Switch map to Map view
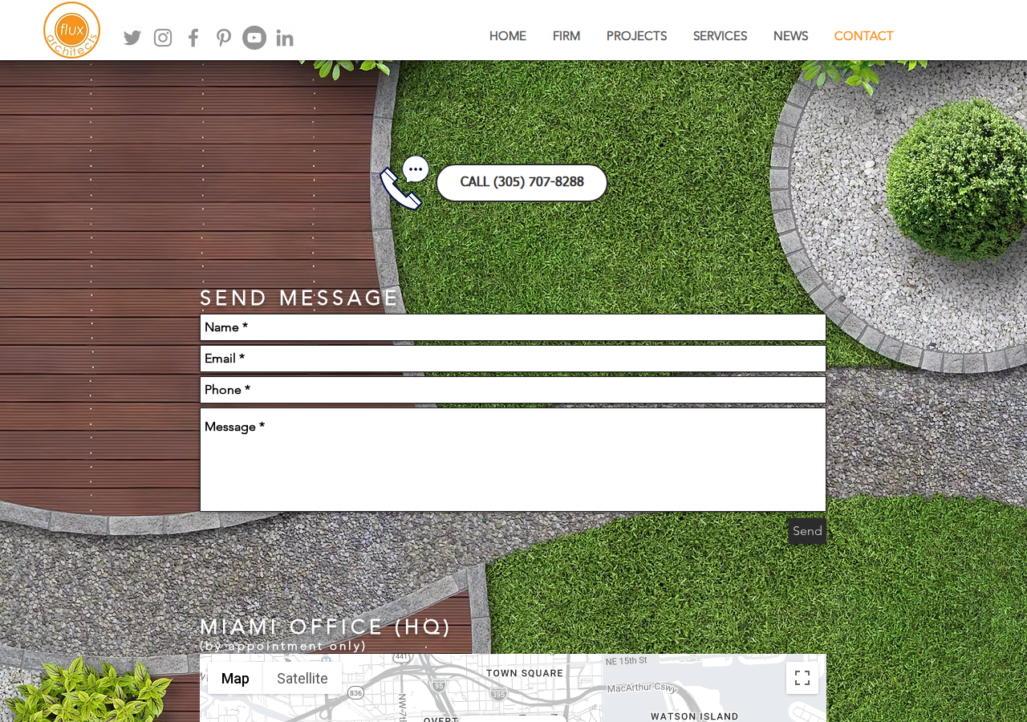Viewport: 1027px width, 722px height. (x=235, y=678)
